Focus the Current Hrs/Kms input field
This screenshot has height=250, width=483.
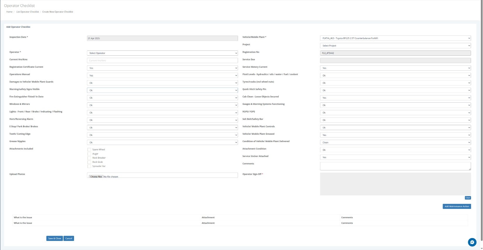point(162,60)
